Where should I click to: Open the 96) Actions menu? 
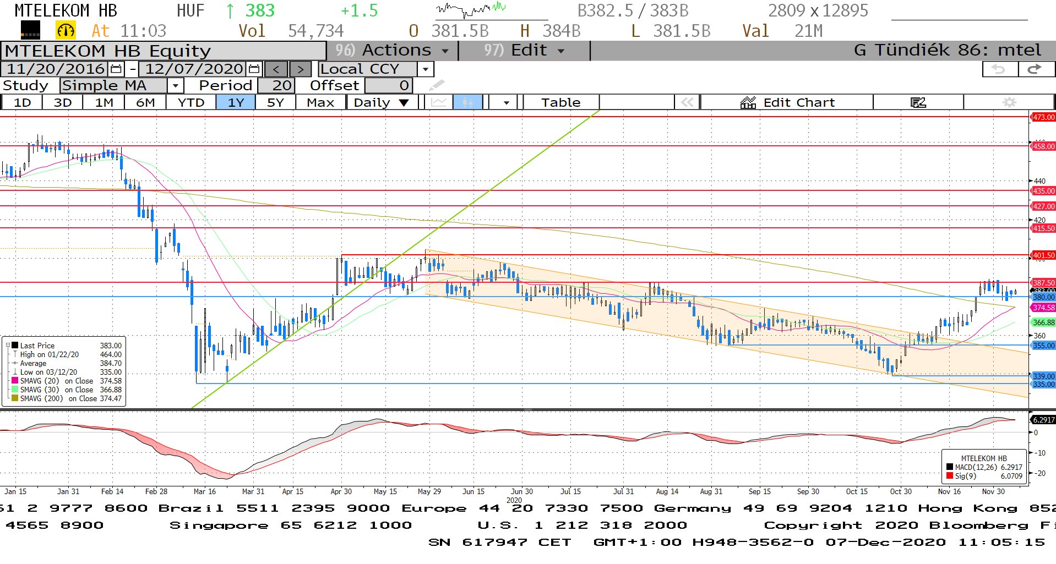tap(392, 50)
